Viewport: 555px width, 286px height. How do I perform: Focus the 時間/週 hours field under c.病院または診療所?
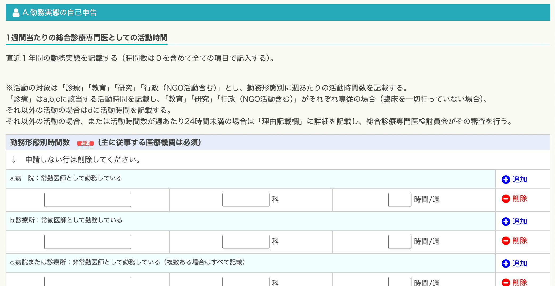tap(400, 281)
